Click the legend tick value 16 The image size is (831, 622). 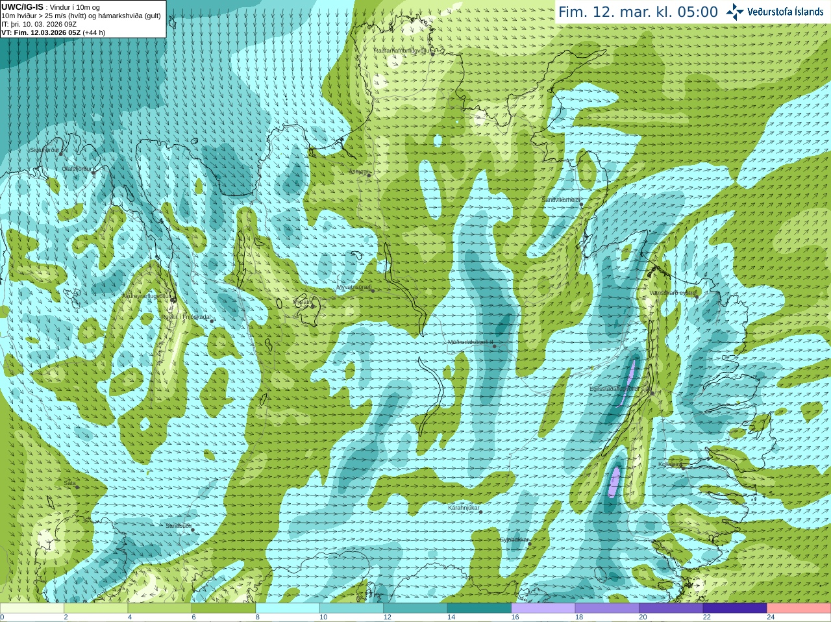pyautogui.click(x=515, y=617)
